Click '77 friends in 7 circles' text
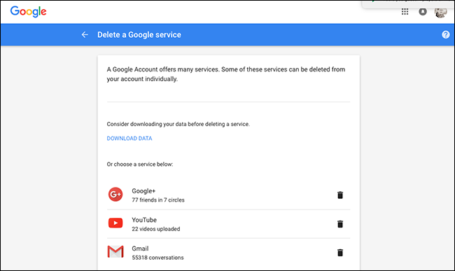455x271 pixels. pos(158,200)
